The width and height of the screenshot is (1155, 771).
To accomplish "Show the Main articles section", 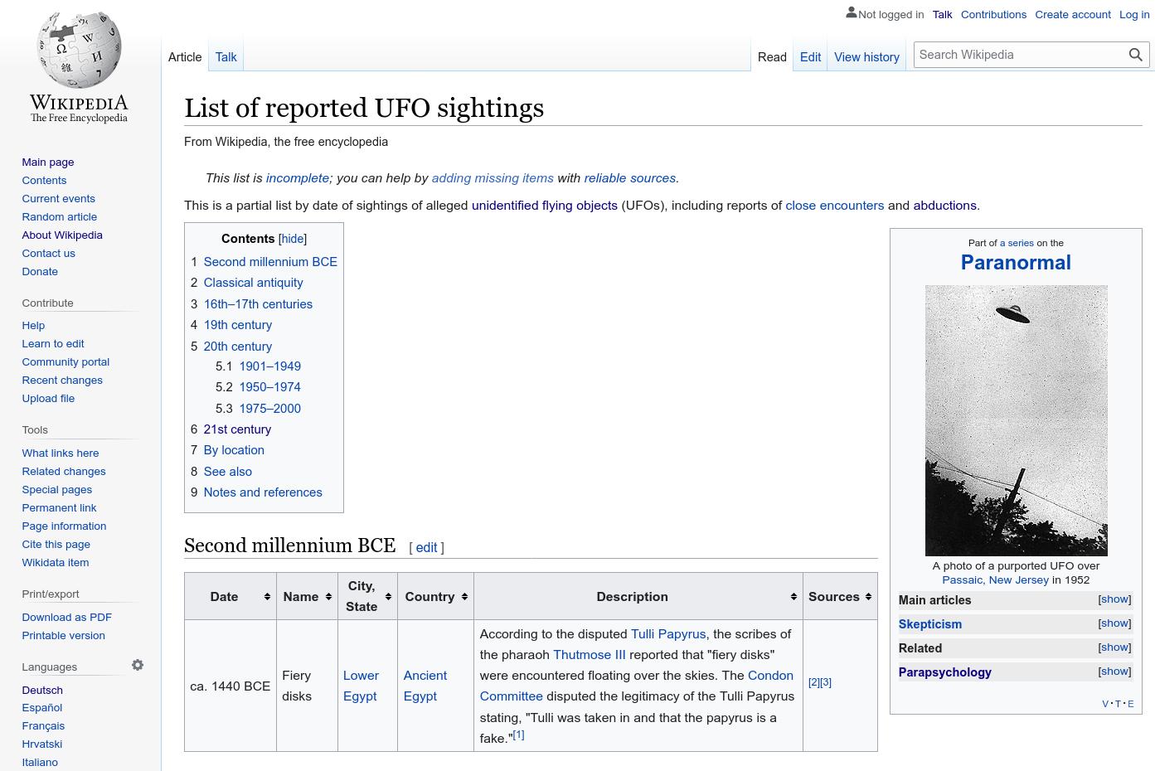I will 1114,599.
